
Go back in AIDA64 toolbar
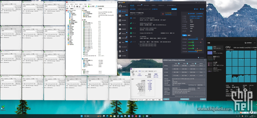[67, 6]
